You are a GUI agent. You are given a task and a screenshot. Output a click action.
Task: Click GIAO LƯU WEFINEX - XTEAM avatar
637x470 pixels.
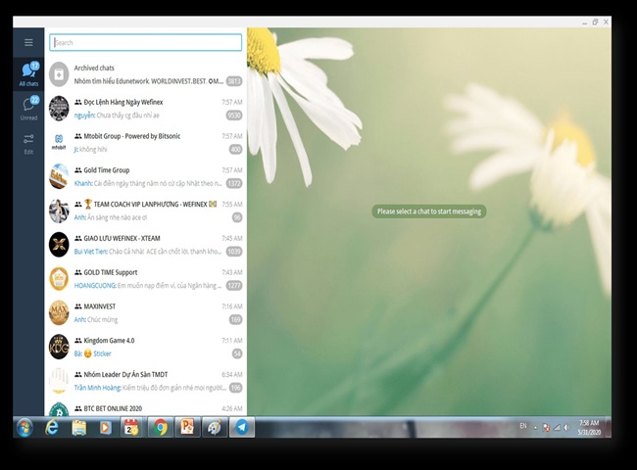pos(59,245)
